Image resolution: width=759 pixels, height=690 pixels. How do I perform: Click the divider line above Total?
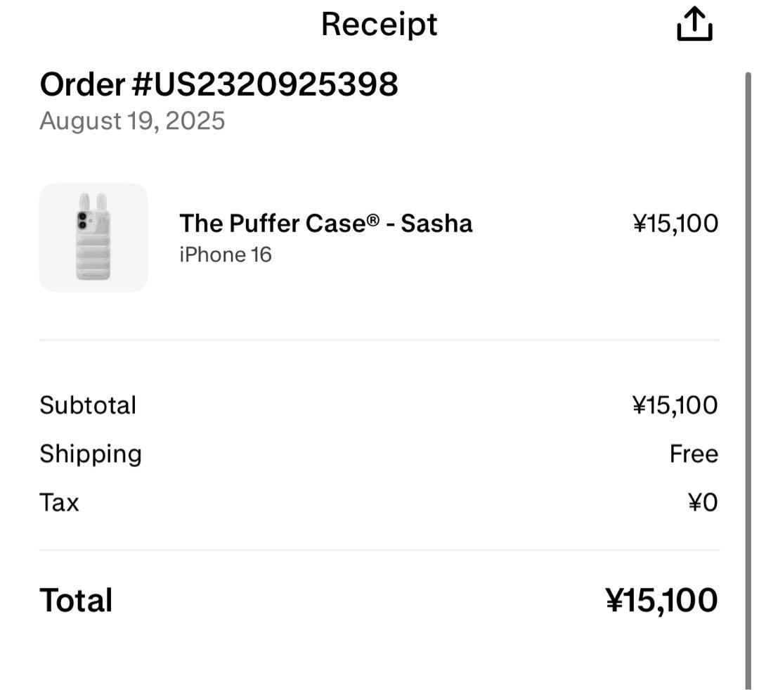coord(379,550)
